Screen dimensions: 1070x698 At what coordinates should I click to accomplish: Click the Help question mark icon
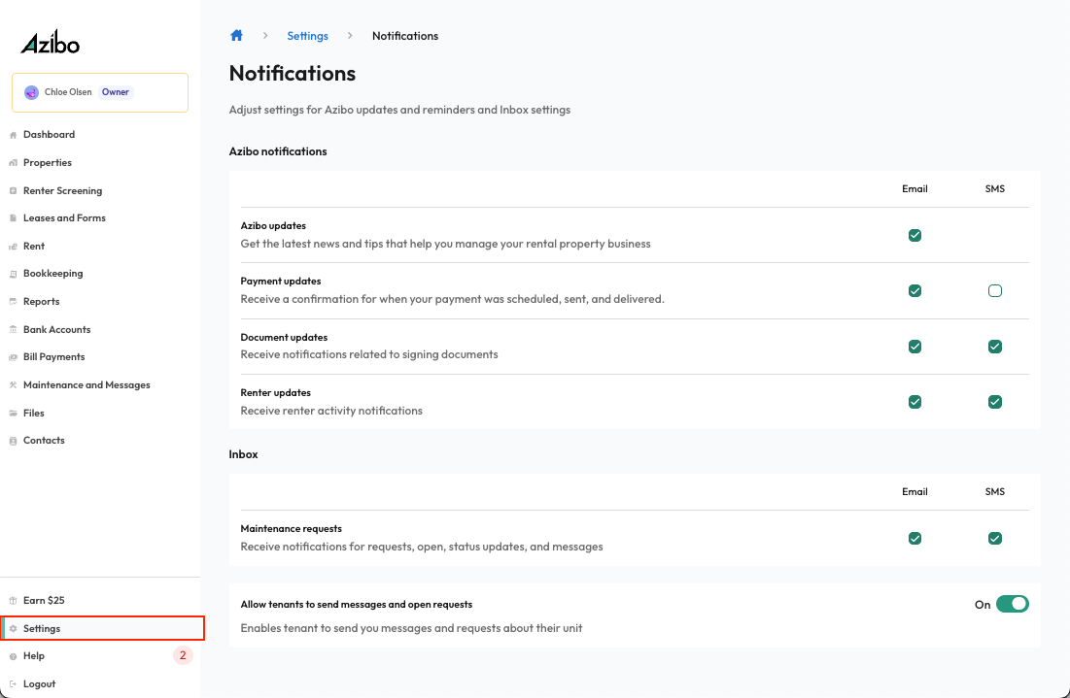pyautogui.click(x=13, y=656)
